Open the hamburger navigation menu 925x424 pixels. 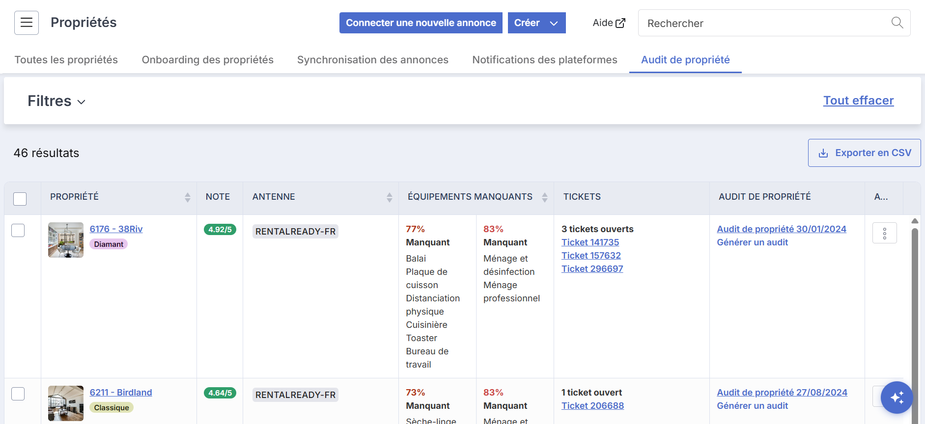[27, 23]
